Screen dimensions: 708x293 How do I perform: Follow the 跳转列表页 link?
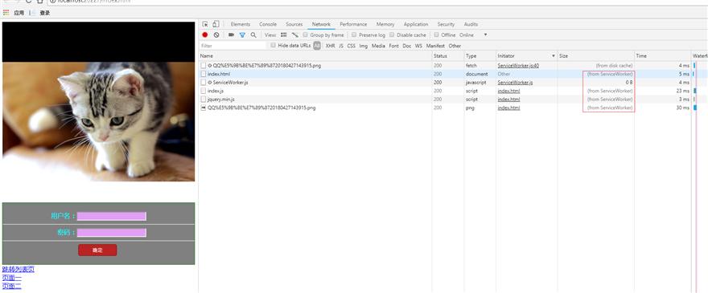point(18,270)
